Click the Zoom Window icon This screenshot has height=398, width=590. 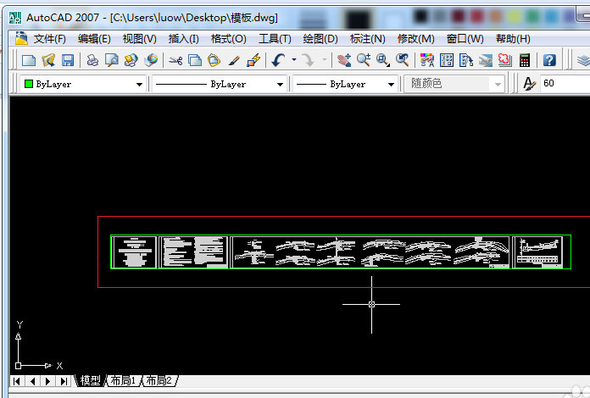click(x=383, y=60)
